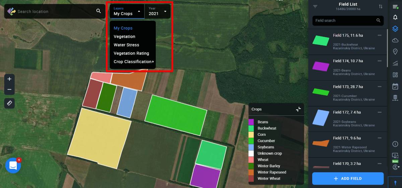
Task: Click the ADD FIELD button
Action: (x=348, y=179)
